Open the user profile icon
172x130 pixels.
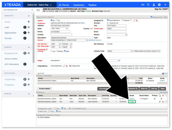click(154, 5)
